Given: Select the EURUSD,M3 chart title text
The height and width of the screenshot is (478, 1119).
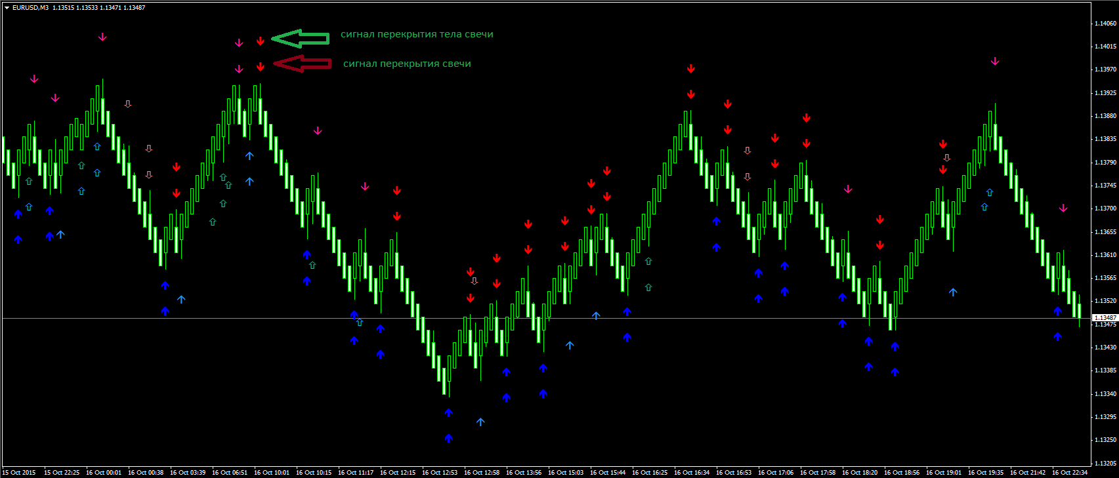Looking at the screenshot, I should click(30, 8).
